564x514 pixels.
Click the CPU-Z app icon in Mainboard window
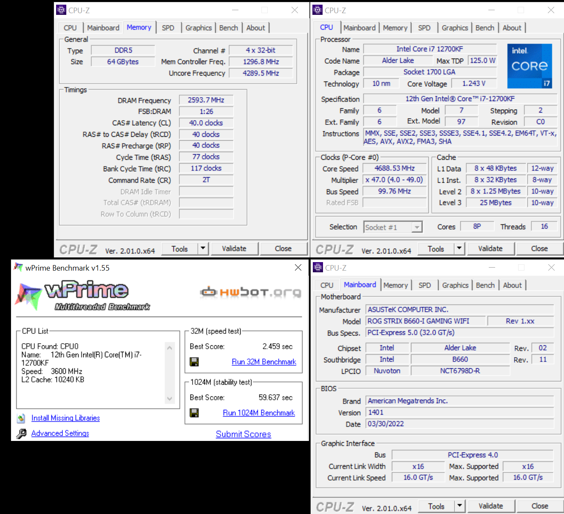coord(318,267)
